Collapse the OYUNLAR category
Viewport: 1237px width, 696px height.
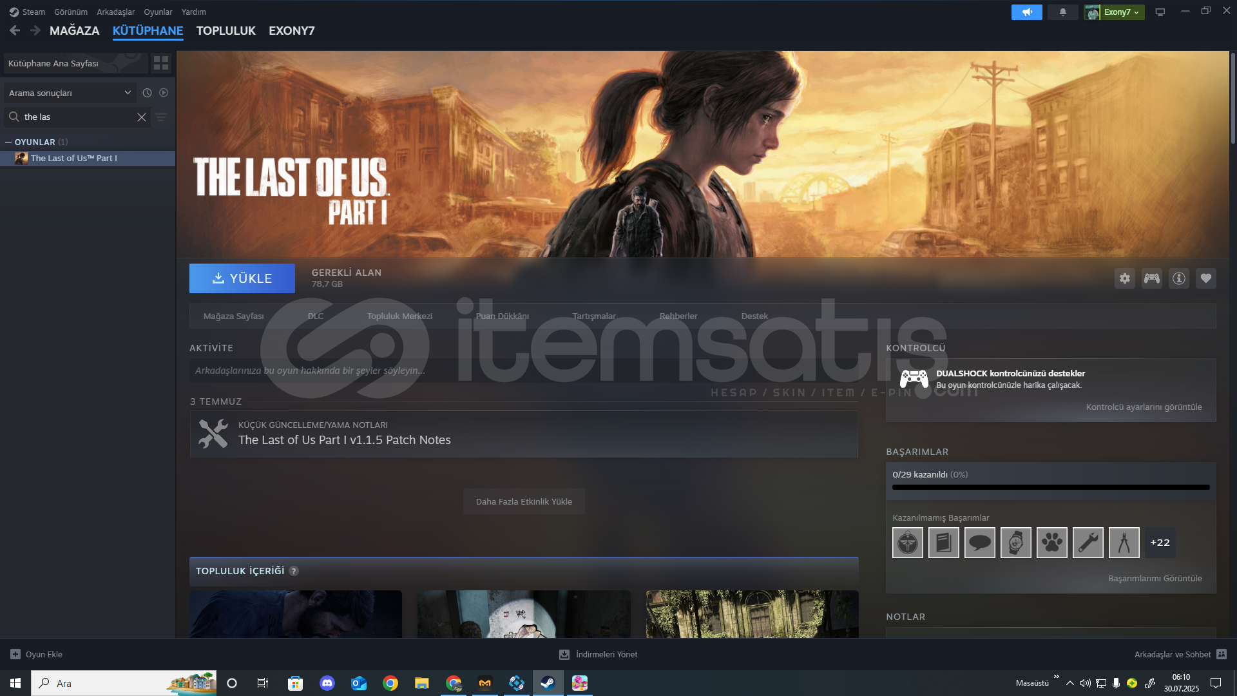click(x=8, y=142)
